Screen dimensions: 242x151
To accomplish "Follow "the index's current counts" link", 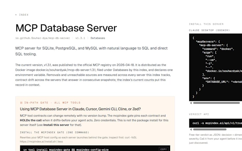I will (135, 80).
